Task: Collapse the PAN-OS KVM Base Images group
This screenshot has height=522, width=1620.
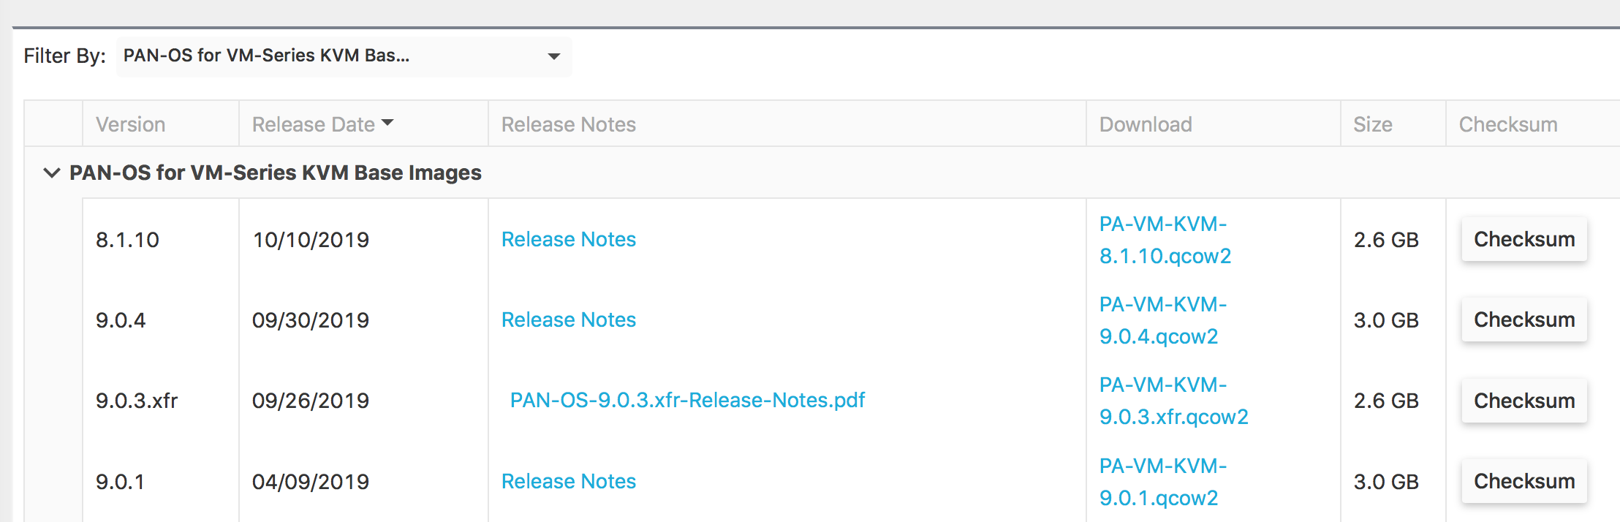Action: (x=51, y=173)
